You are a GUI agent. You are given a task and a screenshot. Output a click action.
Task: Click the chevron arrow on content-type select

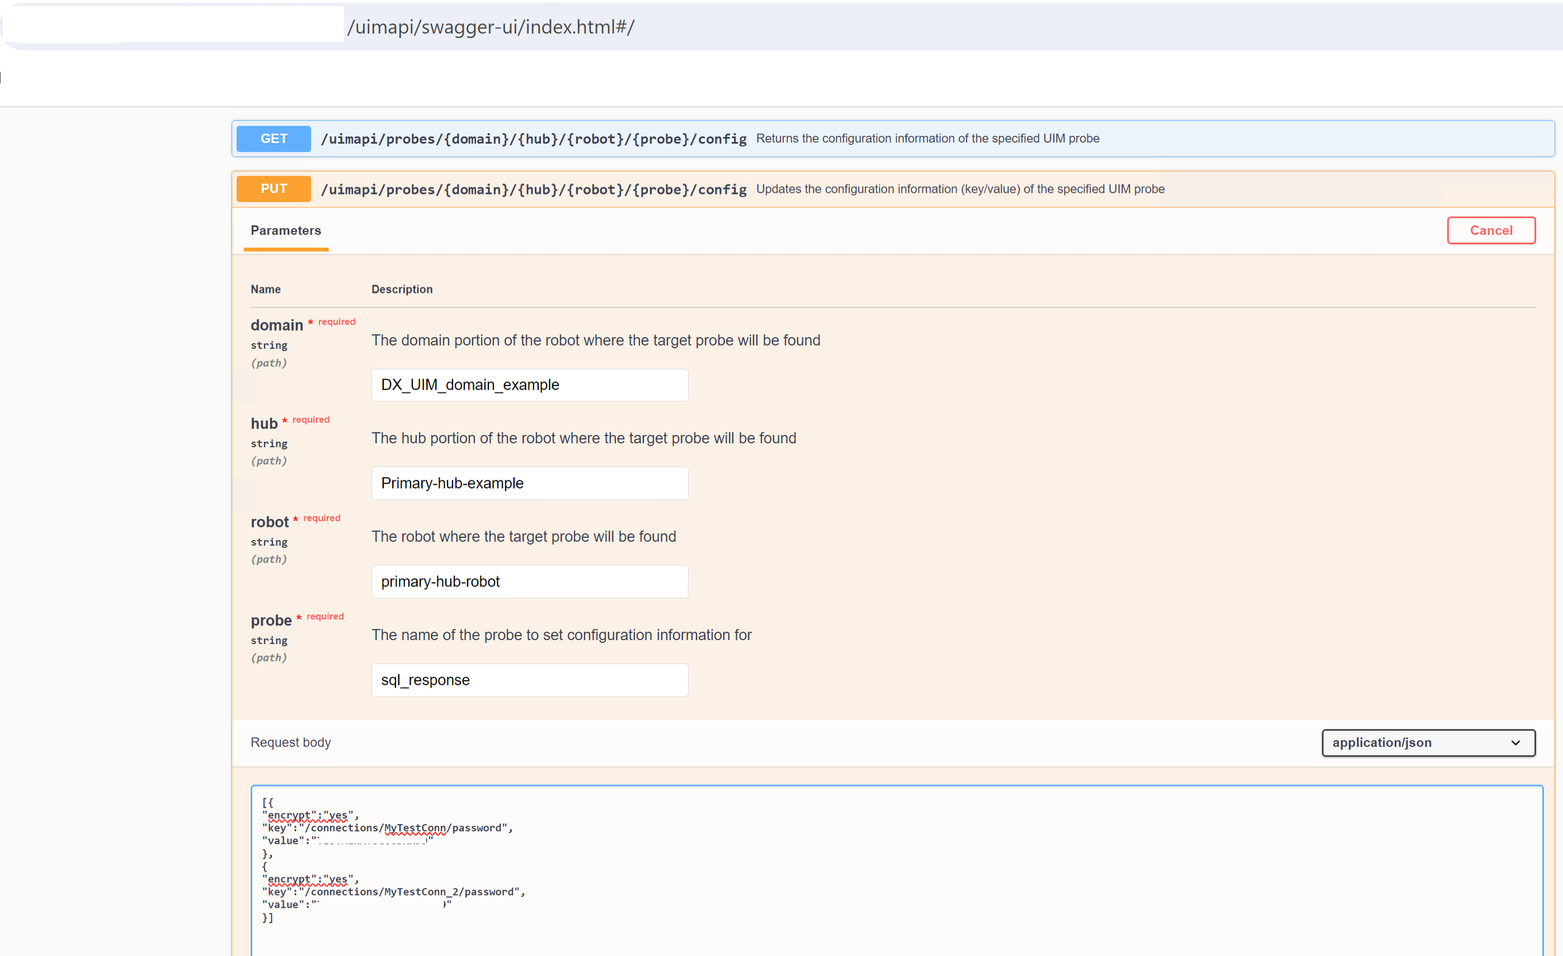click(1515, 743)
